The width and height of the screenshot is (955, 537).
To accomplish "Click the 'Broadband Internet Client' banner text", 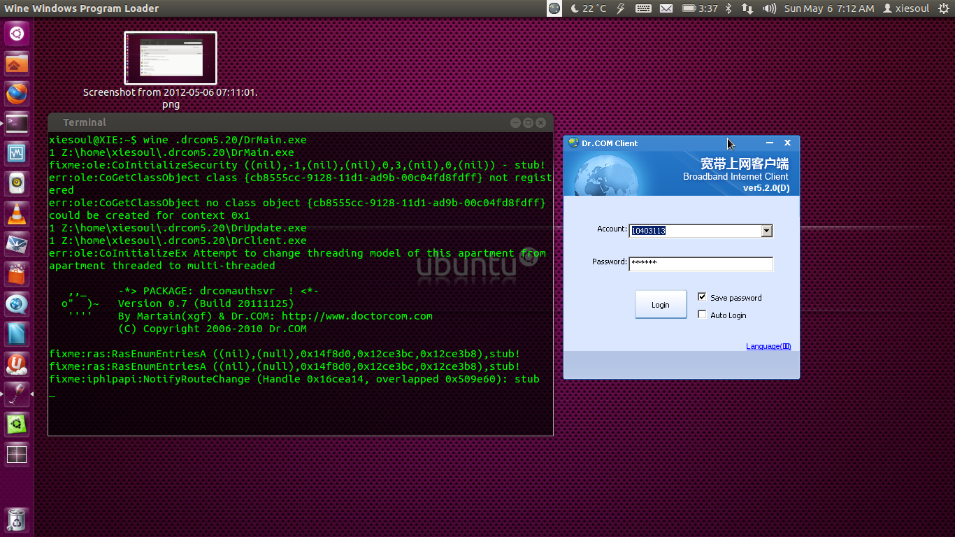I will point(735,177).
